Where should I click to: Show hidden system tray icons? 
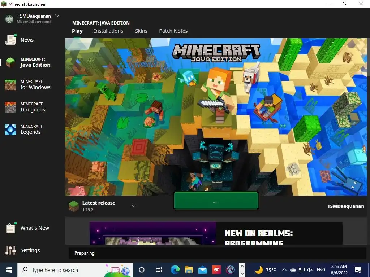284,270
